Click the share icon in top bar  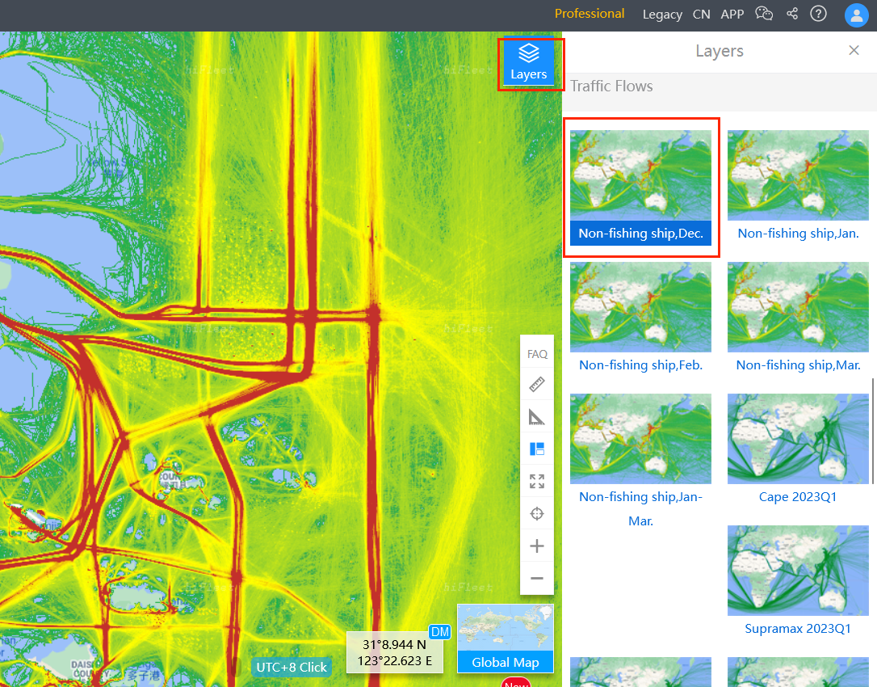[792, 14]
